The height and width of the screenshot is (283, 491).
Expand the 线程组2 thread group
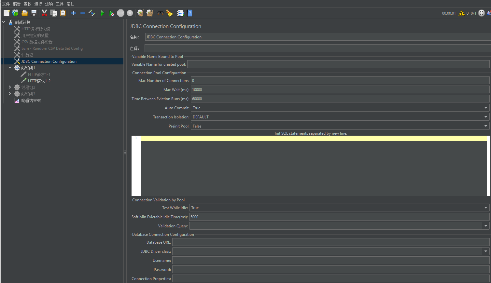10,87
